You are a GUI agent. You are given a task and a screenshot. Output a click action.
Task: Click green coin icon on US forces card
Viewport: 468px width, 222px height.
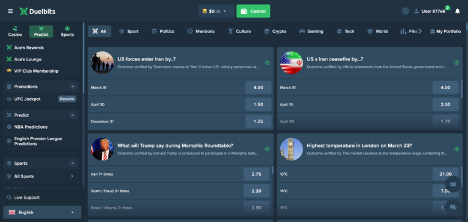[267, 63]
